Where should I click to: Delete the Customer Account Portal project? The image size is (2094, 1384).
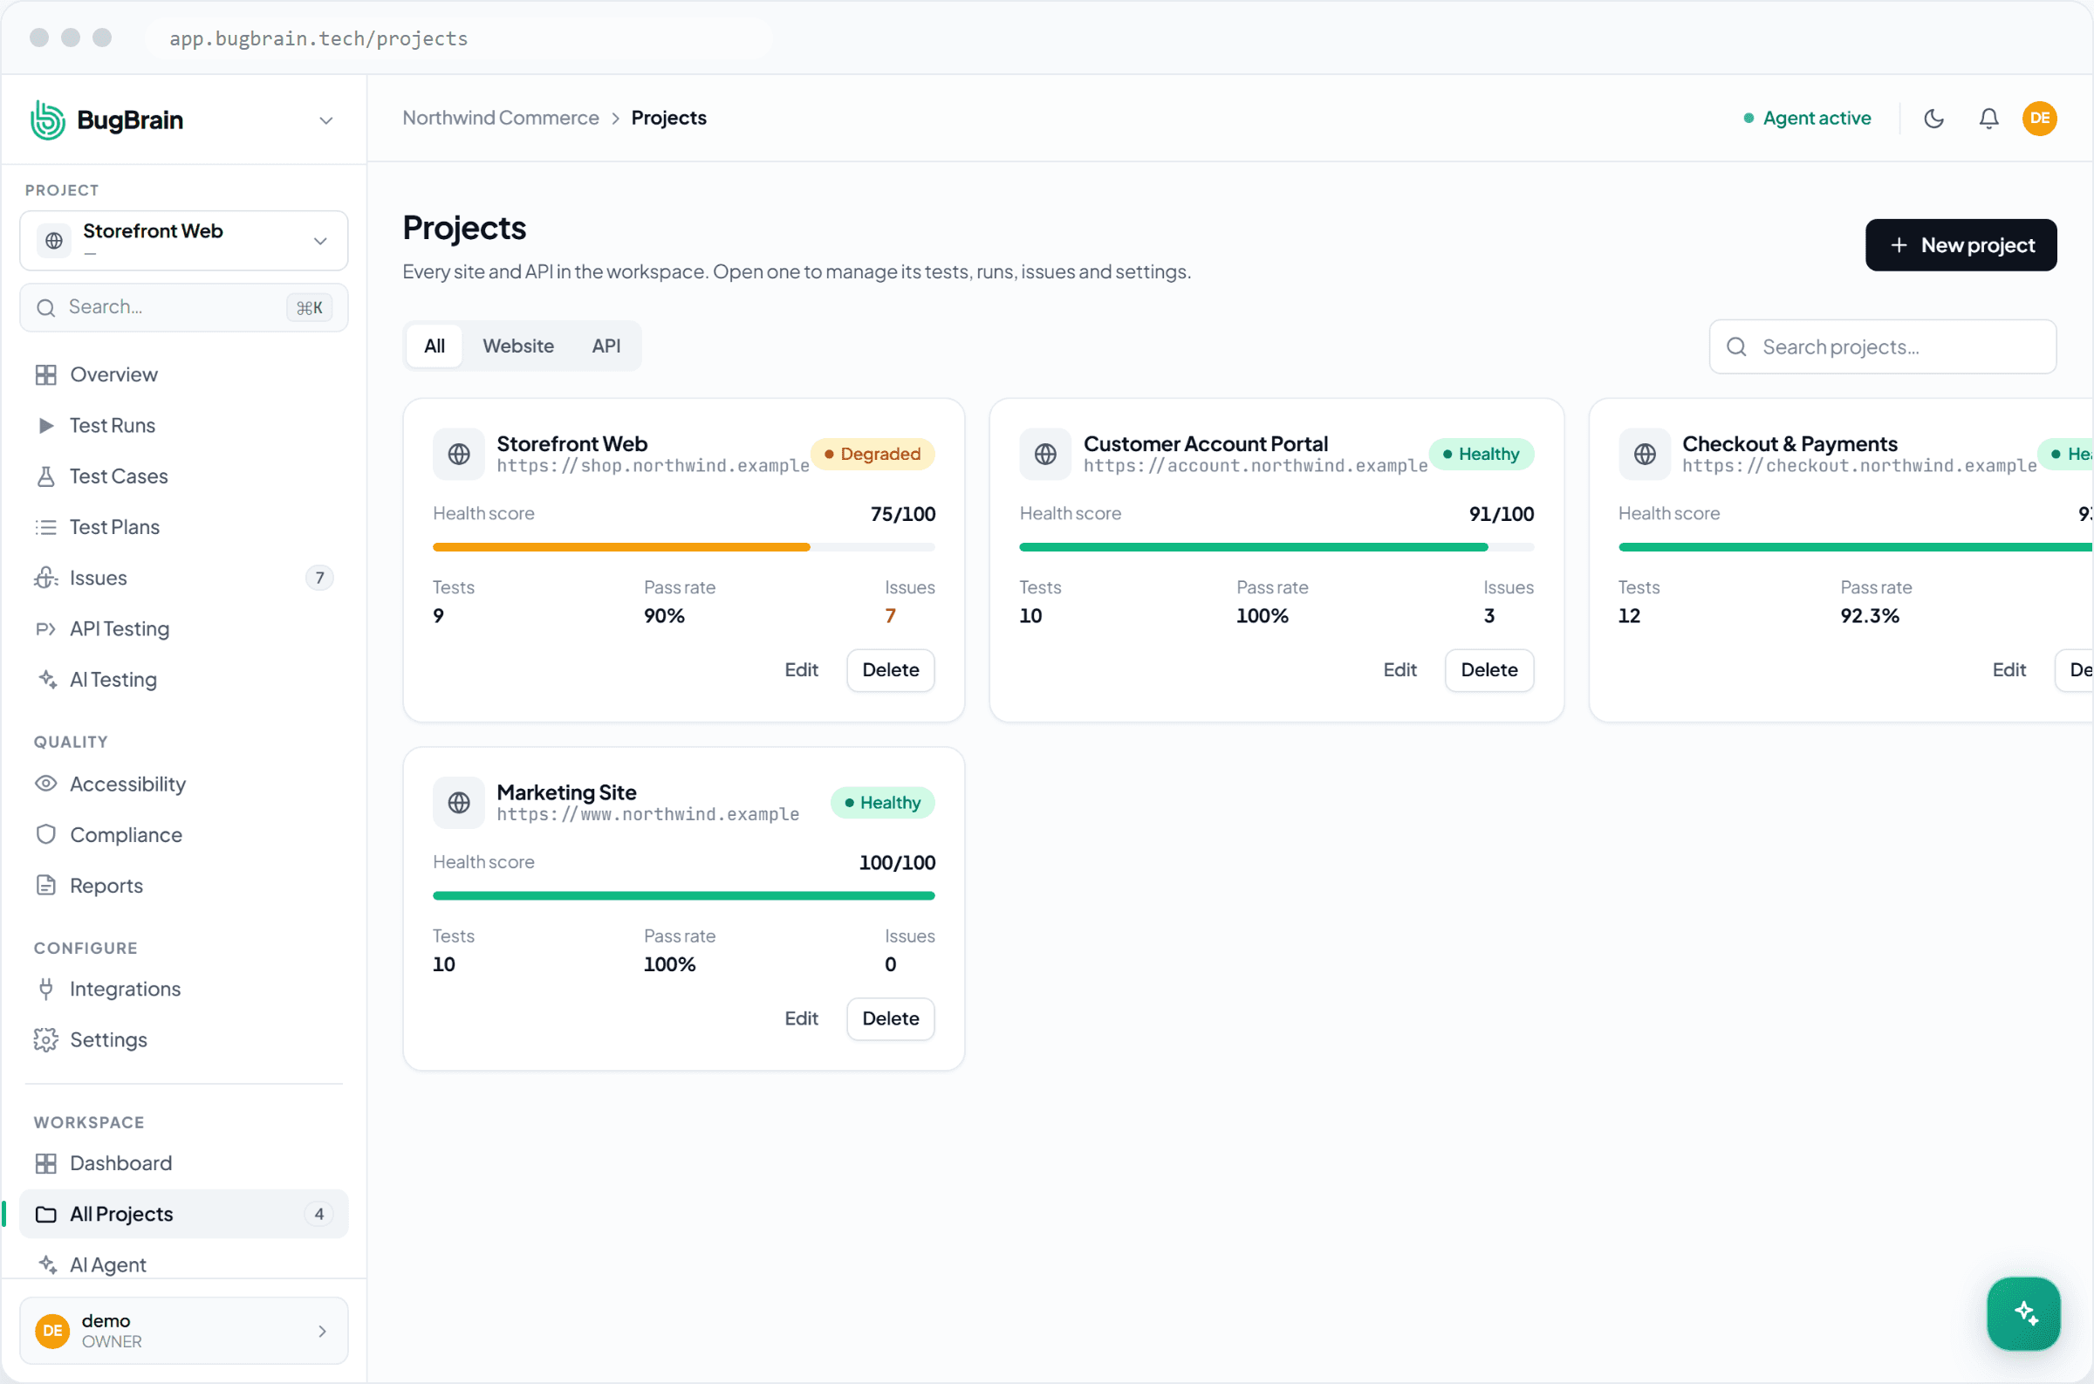pos(1488,670)
